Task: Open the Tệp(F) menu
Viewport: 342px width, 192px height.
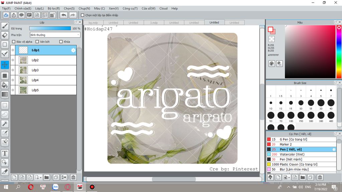Action: coord(6,8)
